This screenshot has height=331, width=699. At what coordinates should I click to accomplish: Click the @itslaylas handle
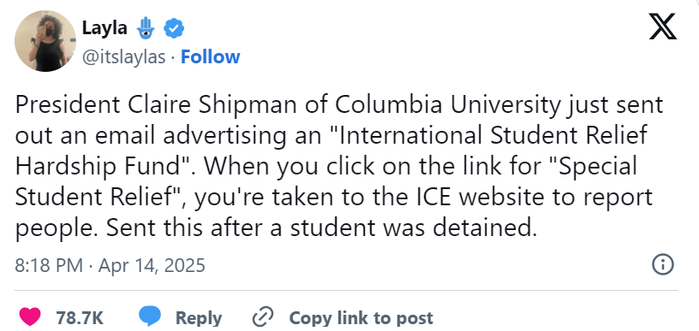124,57
